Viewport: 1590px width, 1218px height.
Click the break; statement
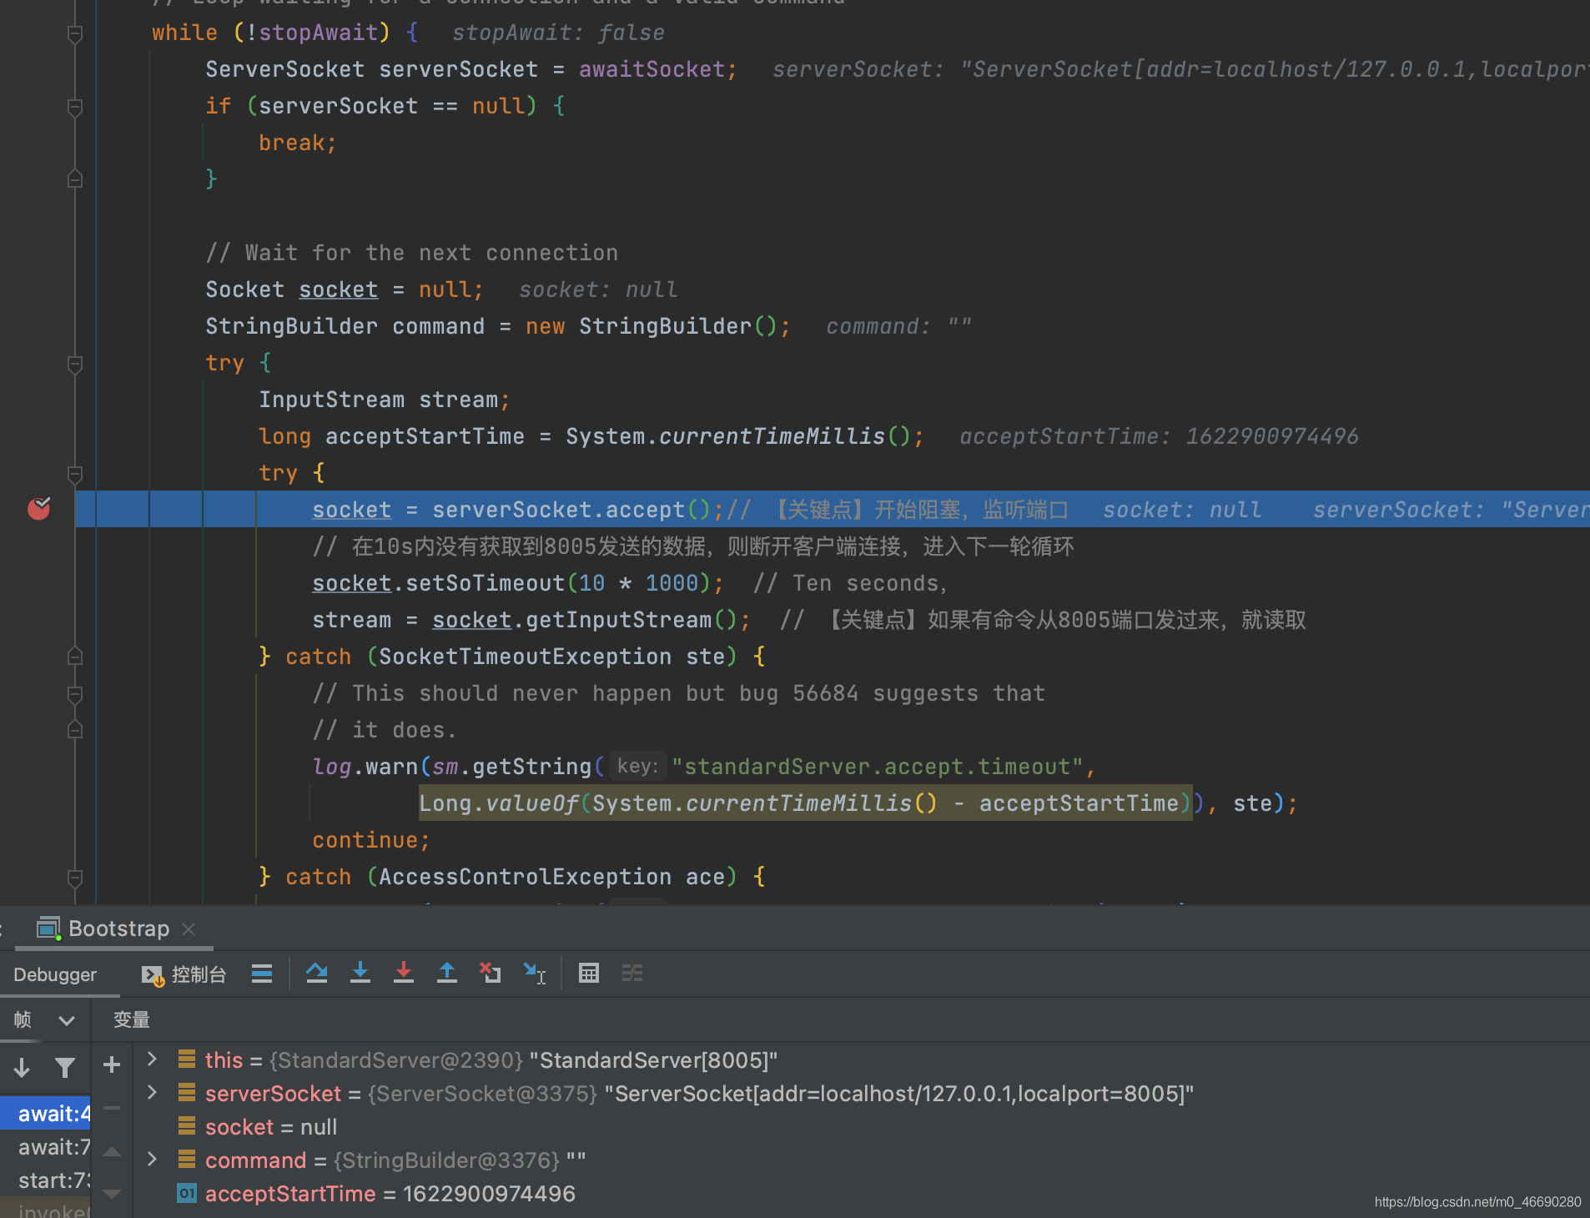297,143
